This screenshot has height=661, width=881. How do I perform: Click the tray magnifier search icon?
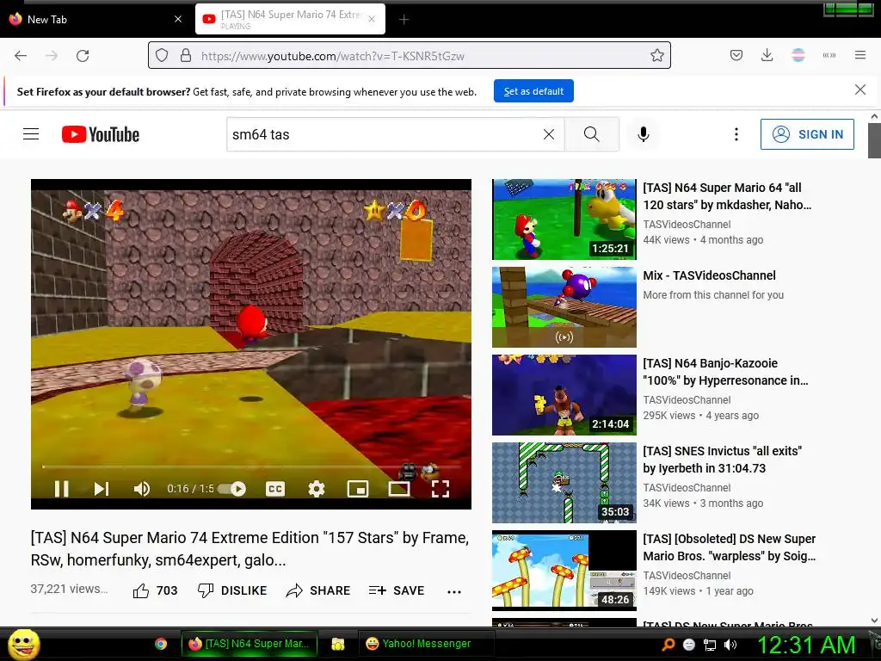pyautogui.click(x=668, y=645)
